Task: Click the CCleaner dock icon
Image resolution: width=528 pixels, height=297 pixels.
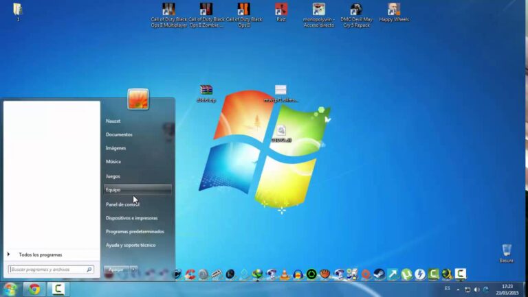Action: coord(190,274)
